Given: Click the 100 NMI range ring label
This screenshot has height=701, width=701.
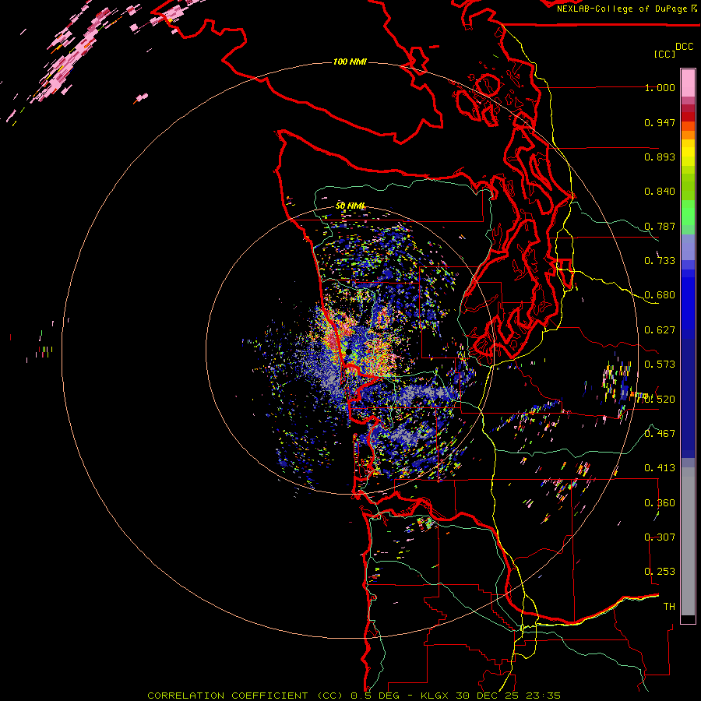Looking at the screenshot, I should click(350, 62).
